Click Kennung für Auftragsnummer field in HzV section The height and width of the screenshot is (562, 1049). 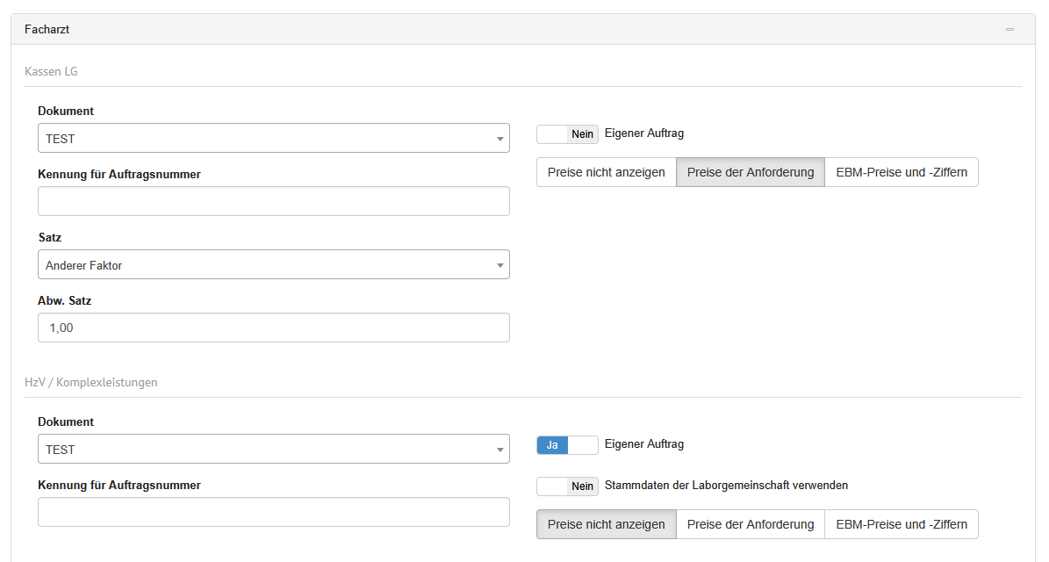coord(273,512)
